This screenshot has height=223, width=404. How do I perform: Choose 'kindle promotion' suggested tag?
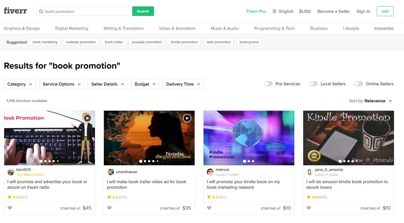click(x=184, y=42)
